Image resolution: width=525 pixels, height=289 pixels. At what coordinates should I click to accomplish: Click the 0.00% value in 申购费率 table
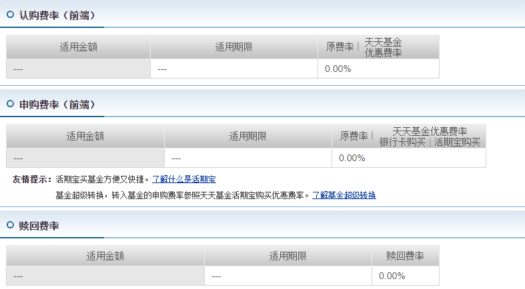[x=352, y=158]
